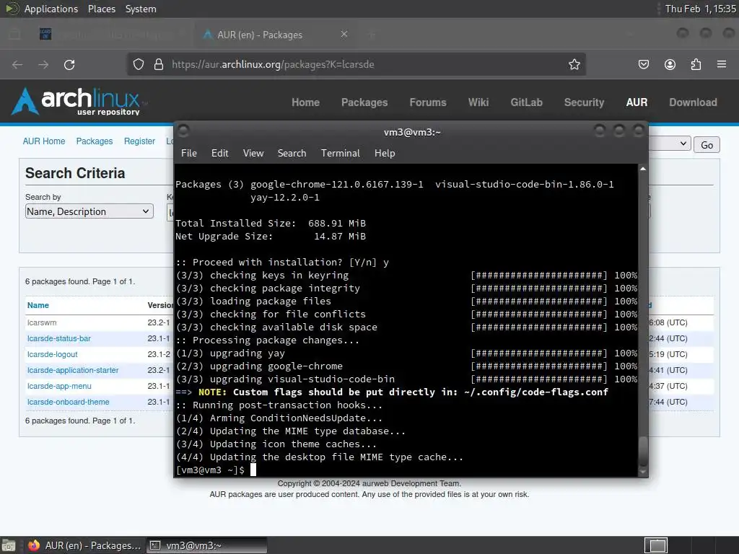
Task: Open the lcarswm package row
Action: tap(42, 322)
